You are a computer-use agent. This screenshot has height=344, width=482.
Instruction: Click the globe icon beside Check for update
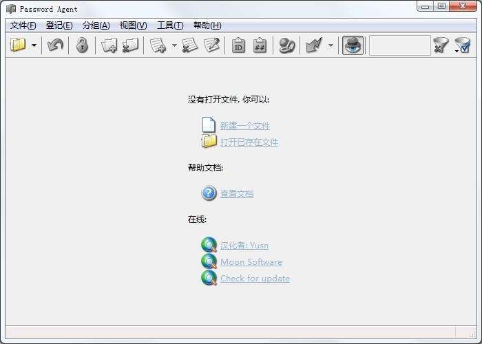click(209, 278)
